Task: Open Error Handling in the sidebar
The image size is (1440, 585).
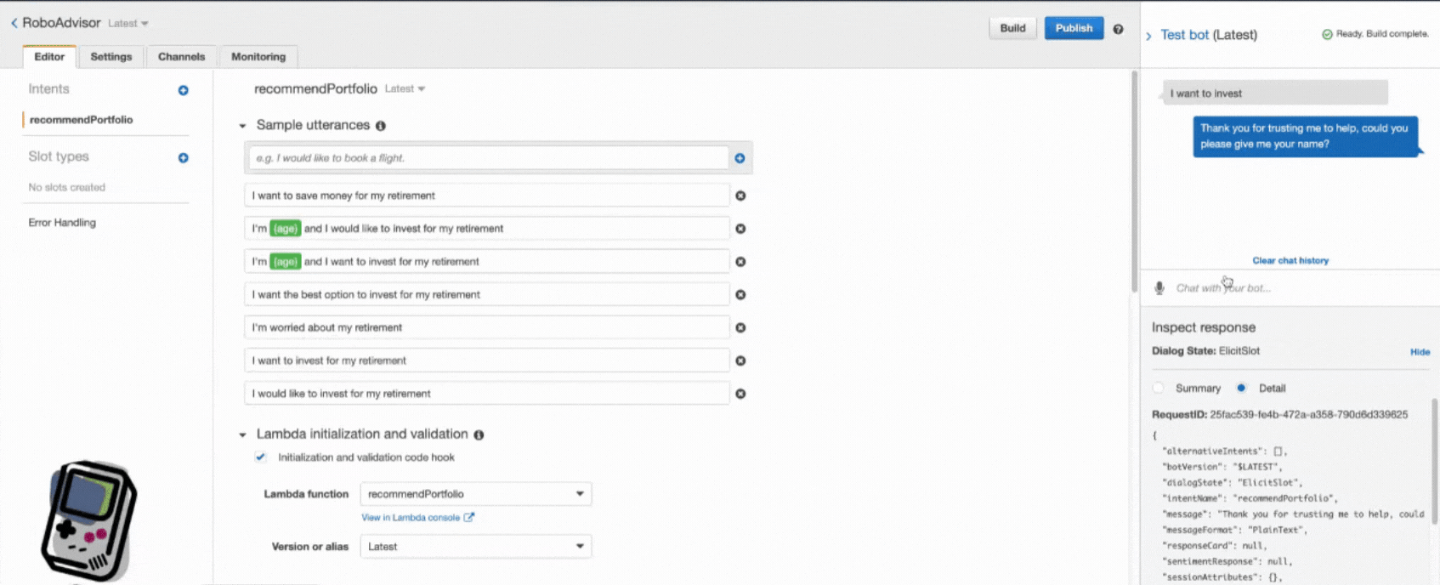Action: [x=62, y=223]
